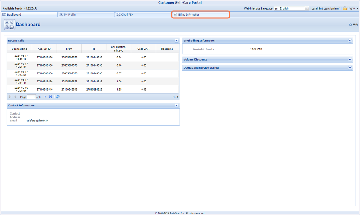The width and height of the screenshot is (360, 215).
Task: Go to next page of Recent Calls
Action: [x=46, y=97]
